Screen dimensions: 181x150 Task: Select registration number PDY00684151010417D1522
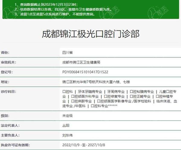[85, 72]
